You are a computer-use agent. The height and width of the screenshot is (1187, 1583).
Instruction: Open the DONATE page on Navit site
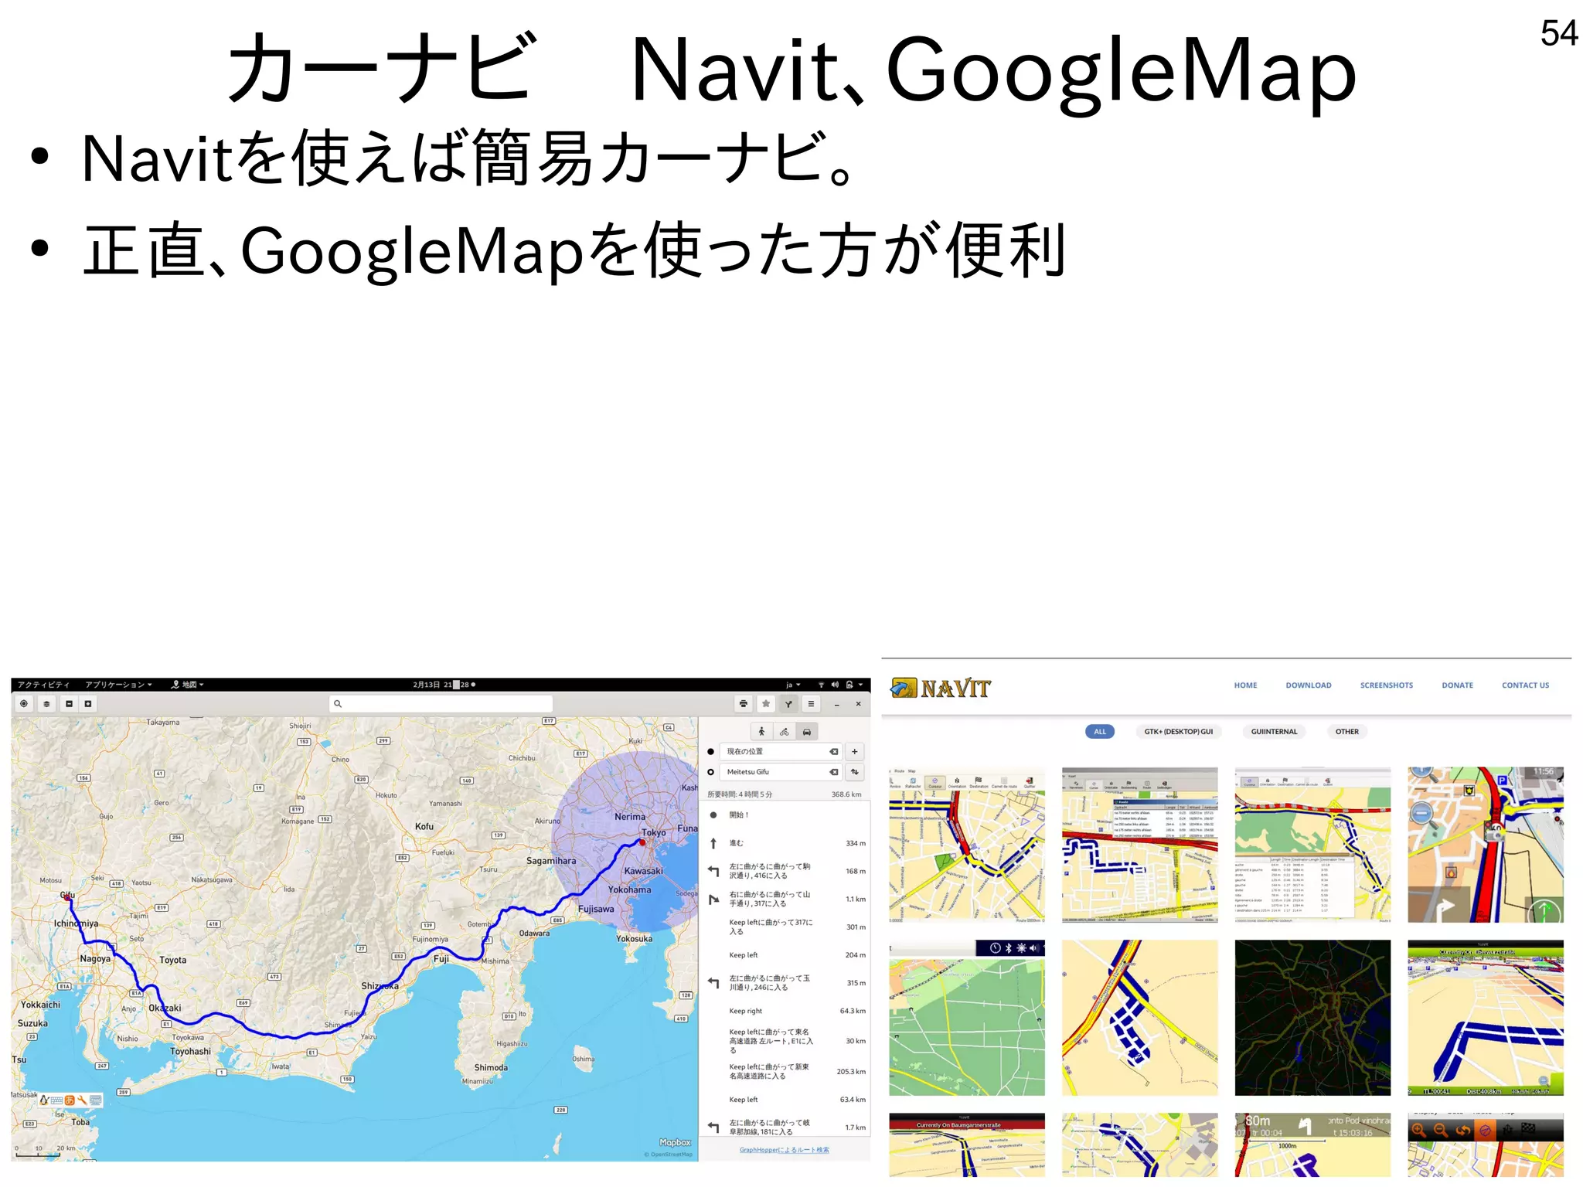pyautogui.click(x=1457, y=685)
